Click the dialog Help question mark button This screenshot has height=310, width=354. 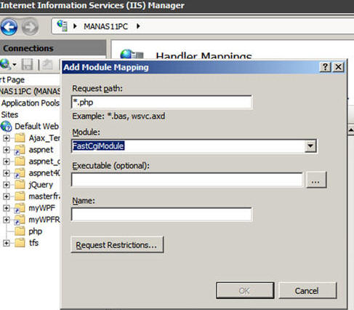click(x=325, y=67)
